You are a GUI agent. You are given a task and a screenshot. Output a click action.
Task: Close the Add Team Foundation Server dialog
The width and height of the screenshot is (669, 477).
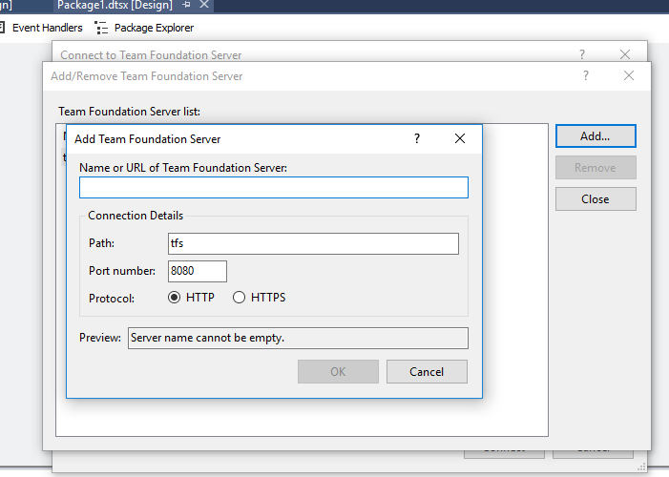click(x=460, y=138)
